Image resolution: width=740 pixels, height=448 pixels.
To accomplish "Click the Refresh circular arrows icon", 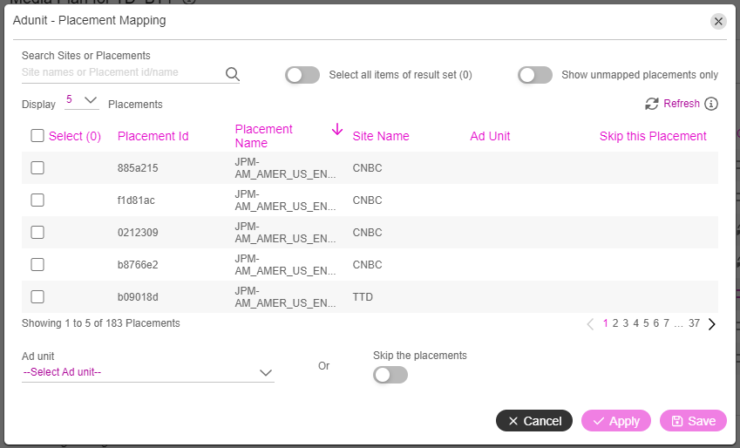I will 652,104.
